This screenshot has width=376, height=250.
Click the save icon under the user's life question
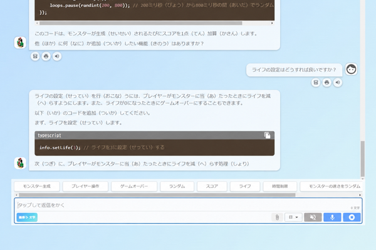316,82
